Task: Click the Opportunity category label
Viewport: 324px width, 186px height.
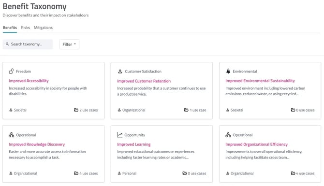Action: click(x=135, y=135)
